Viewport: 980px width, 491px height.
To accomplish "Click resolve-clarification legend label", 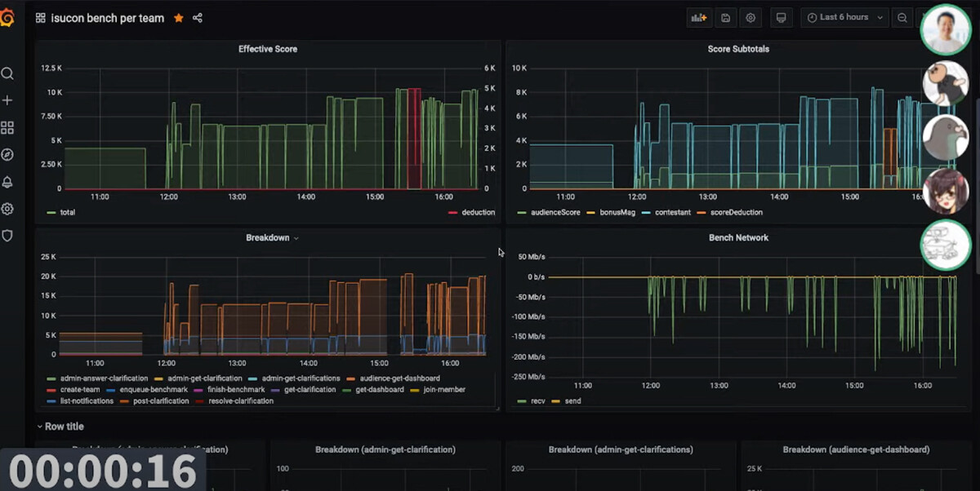I will [x=240, y=401].
